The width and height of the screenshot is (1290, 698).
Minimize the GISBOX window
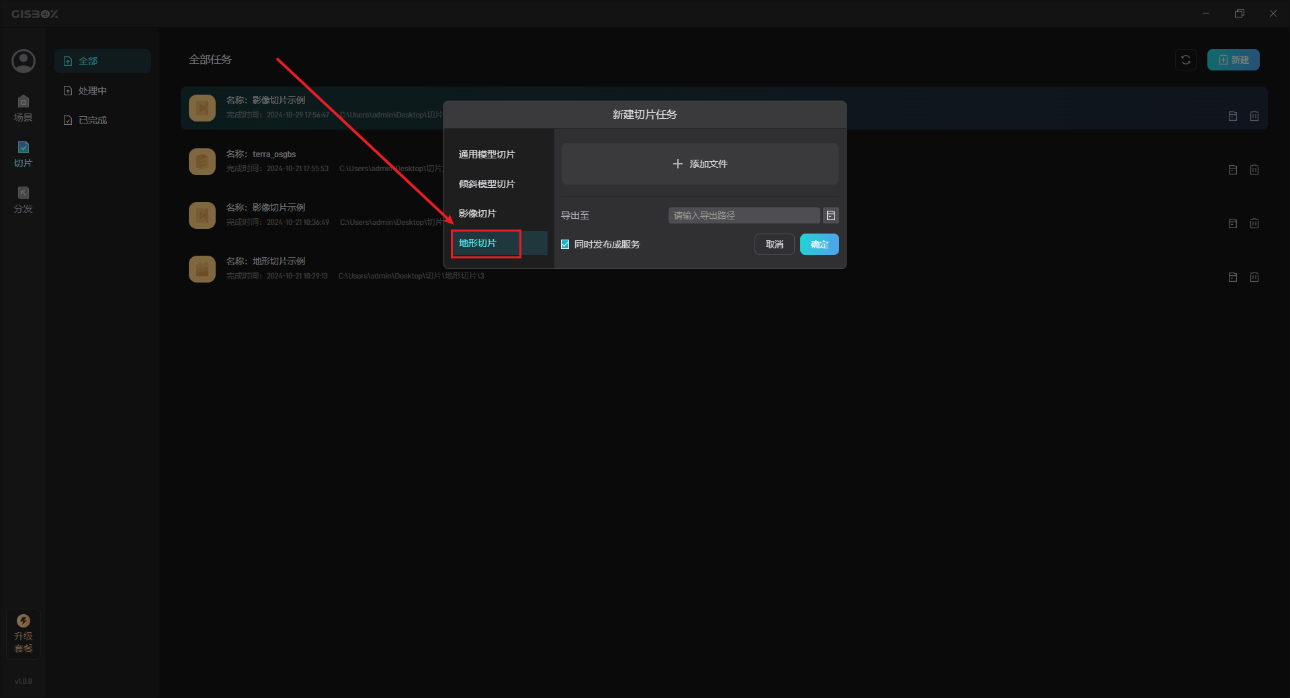[1206, 13]
